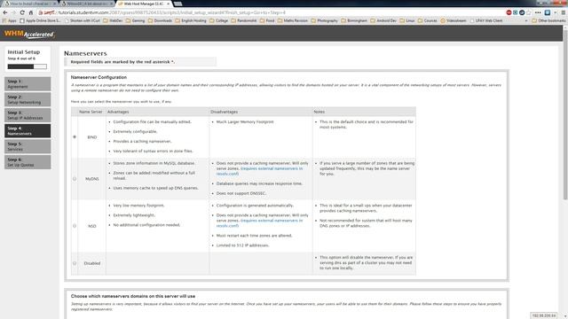
Task: Click the Initial Setup progress bar
Action: pos(28,66)
